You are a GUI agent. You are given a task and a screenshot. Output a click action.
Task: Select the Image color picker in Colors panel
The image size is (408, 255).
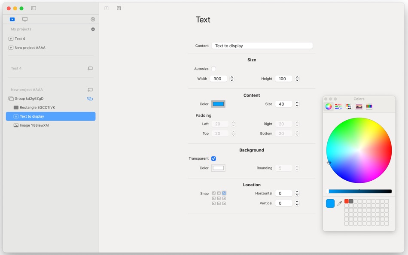click(x=359, y=106)
